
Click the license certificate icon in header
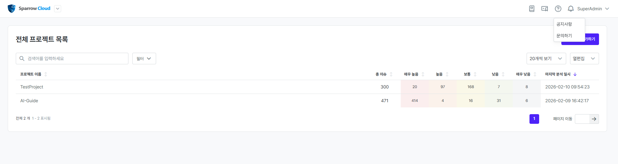click(545, 9)
